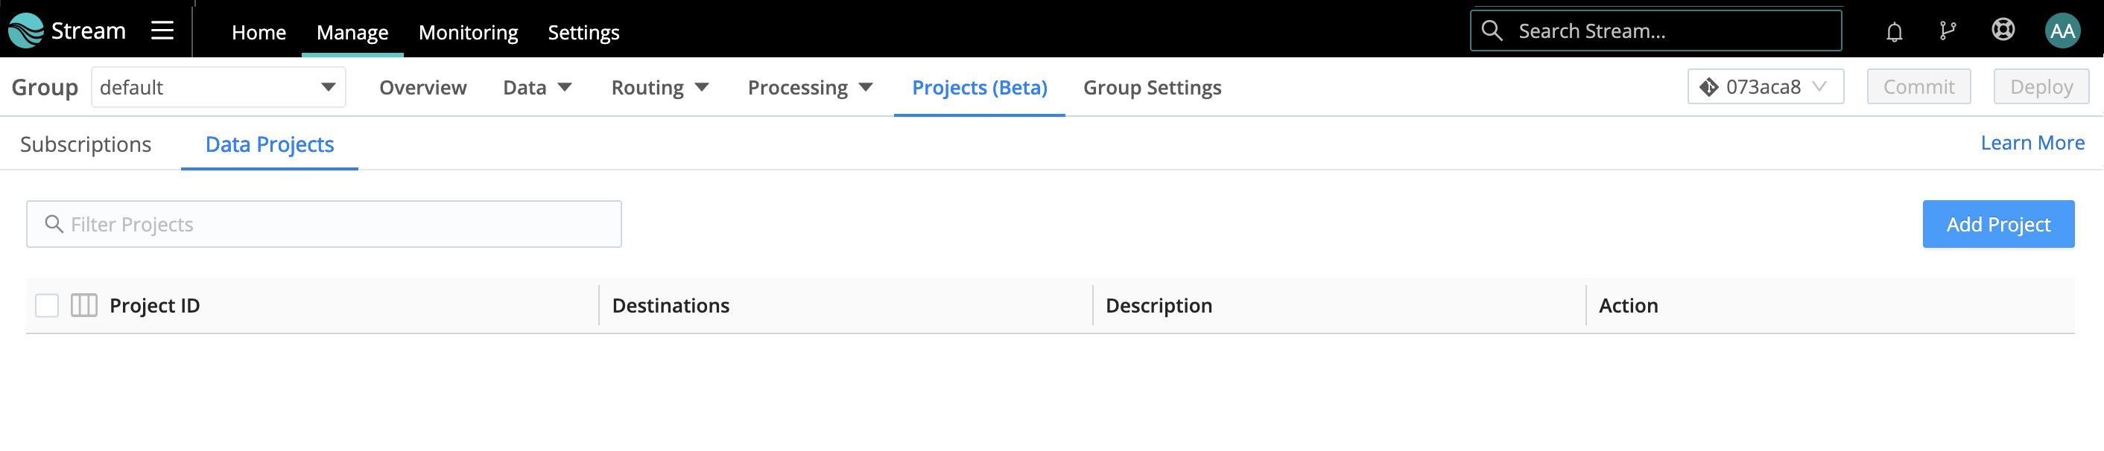Open the notifications bell
The width and height of the screenshot is (2104, 451).
click(1893, 31)
